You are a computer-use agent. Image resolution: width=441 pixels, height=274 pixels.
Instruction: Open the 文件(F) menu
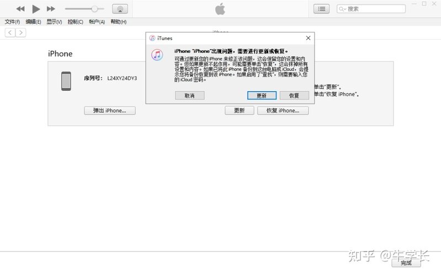tap(12, 22)
